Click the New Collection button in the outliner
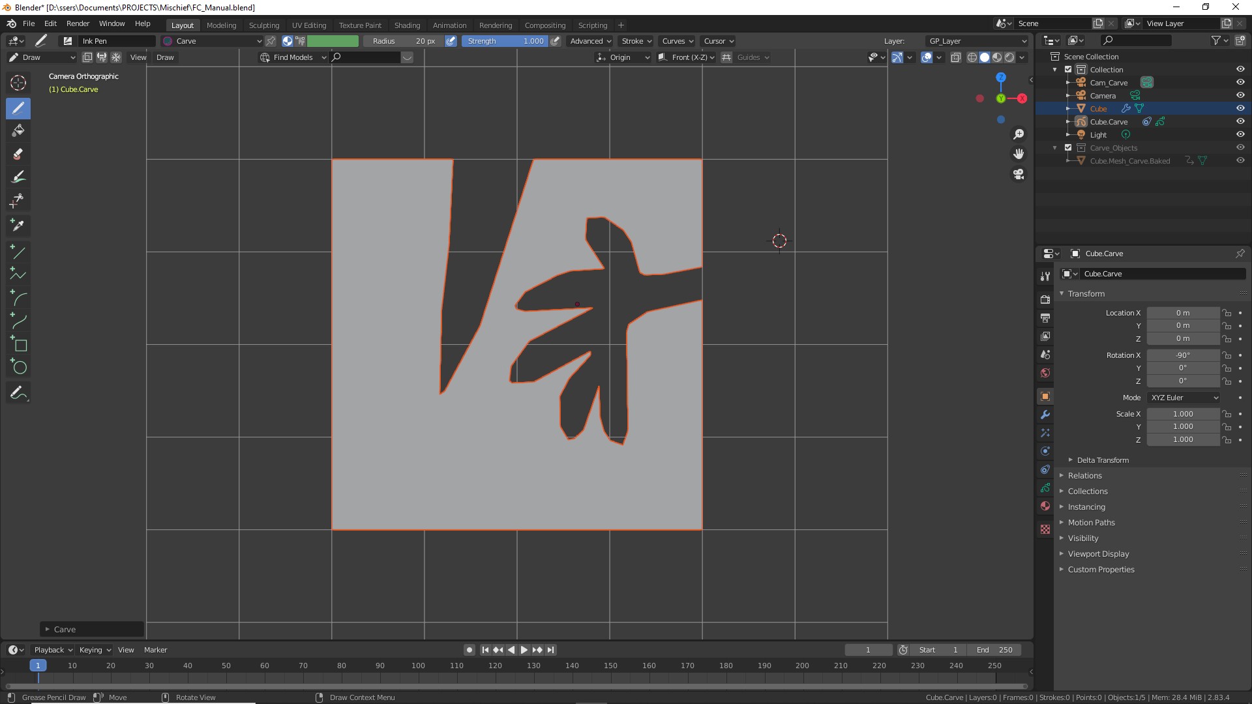Viewport: 1252px width, 704px height. coord(1241,40)
